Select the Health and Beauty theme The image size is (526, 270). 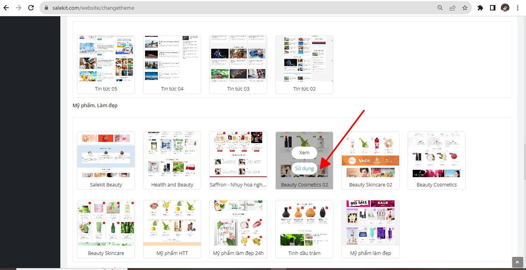click(x=172, y=155)
